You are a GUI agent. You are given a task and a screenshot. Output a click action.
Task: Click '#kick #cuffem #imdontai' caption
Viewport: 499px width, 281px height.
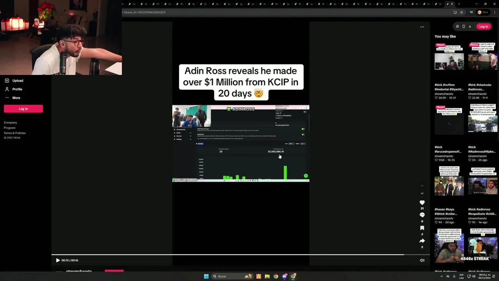coord(449,87)
